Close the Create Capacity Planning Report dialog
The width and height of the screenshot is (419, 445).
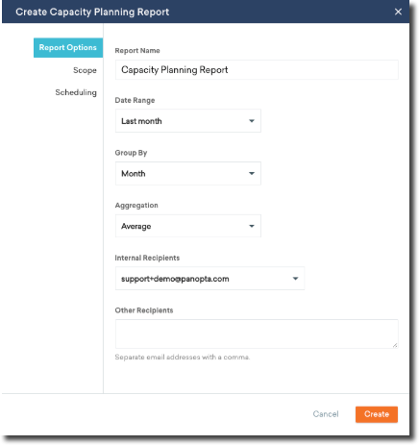398,12
